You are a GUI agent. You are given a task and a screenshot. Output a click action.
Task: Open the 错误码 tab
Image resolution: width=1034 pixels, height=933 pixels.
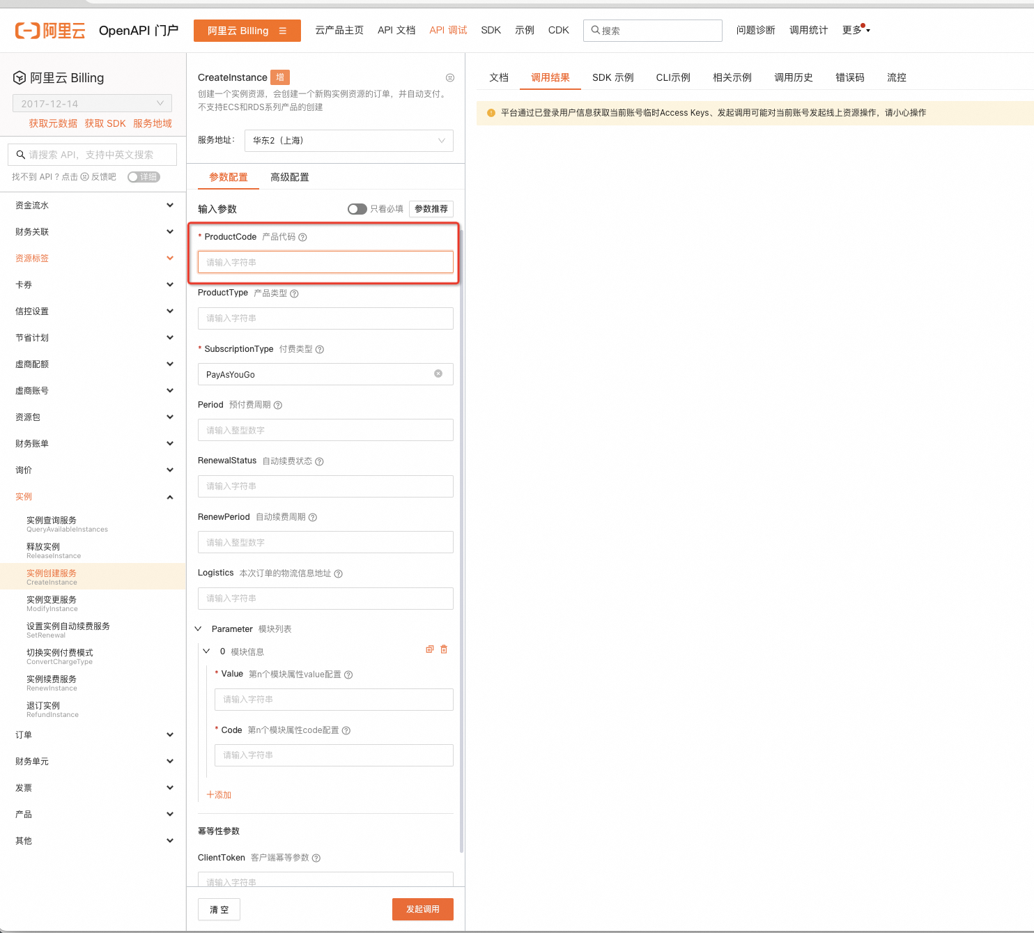tap(850, 77)
